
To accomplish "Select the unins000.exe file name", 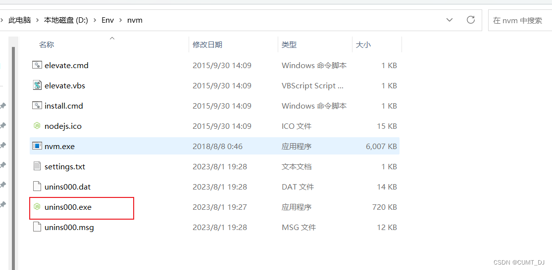I will [x=68, y=207].
